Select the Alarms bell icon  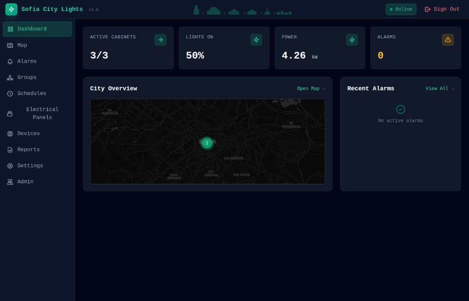10,61
